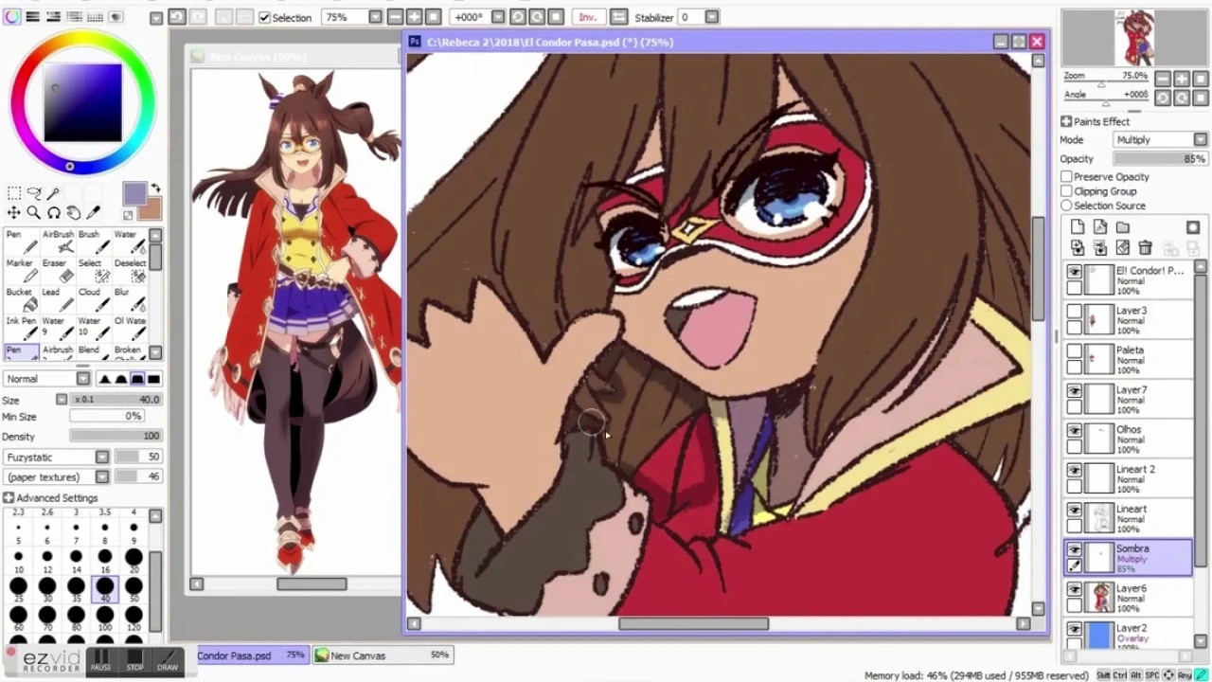Switch to the Condor Pasa.psd canvas tab
1212x682 pixels.
pyautogui.click(x=252, y=655)
